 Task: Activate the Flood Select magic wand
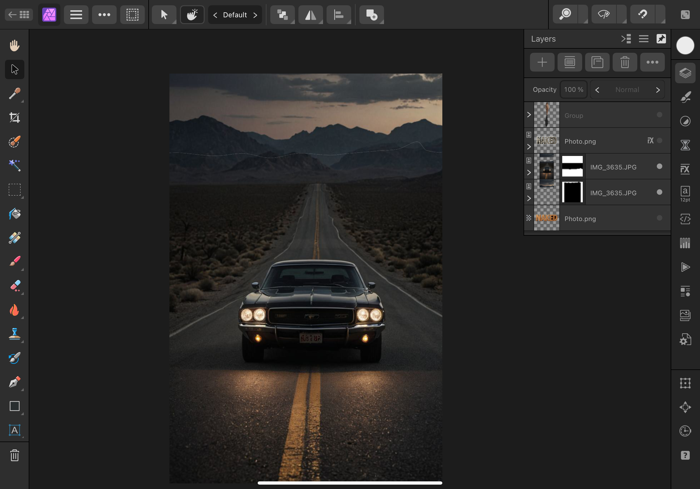point(14,166)
